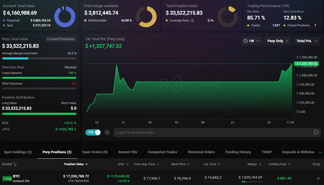
Task: Open the Funding History tab
Action: pos(238,152)
